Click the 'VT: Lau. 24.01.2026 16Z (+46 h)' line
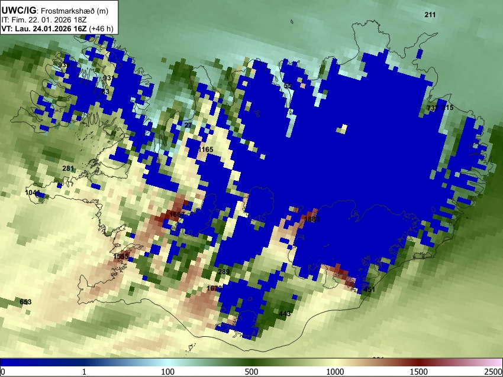This screenshot has height=377, width=503. [x=57, y=28]
